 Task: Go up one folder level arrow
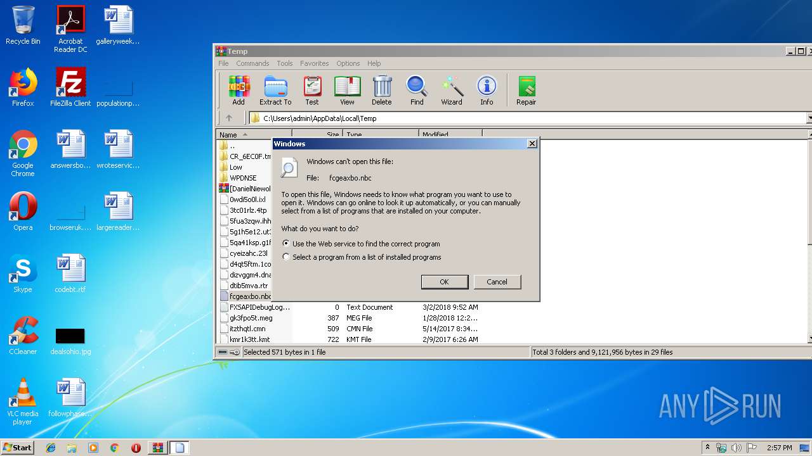(229, 118)
